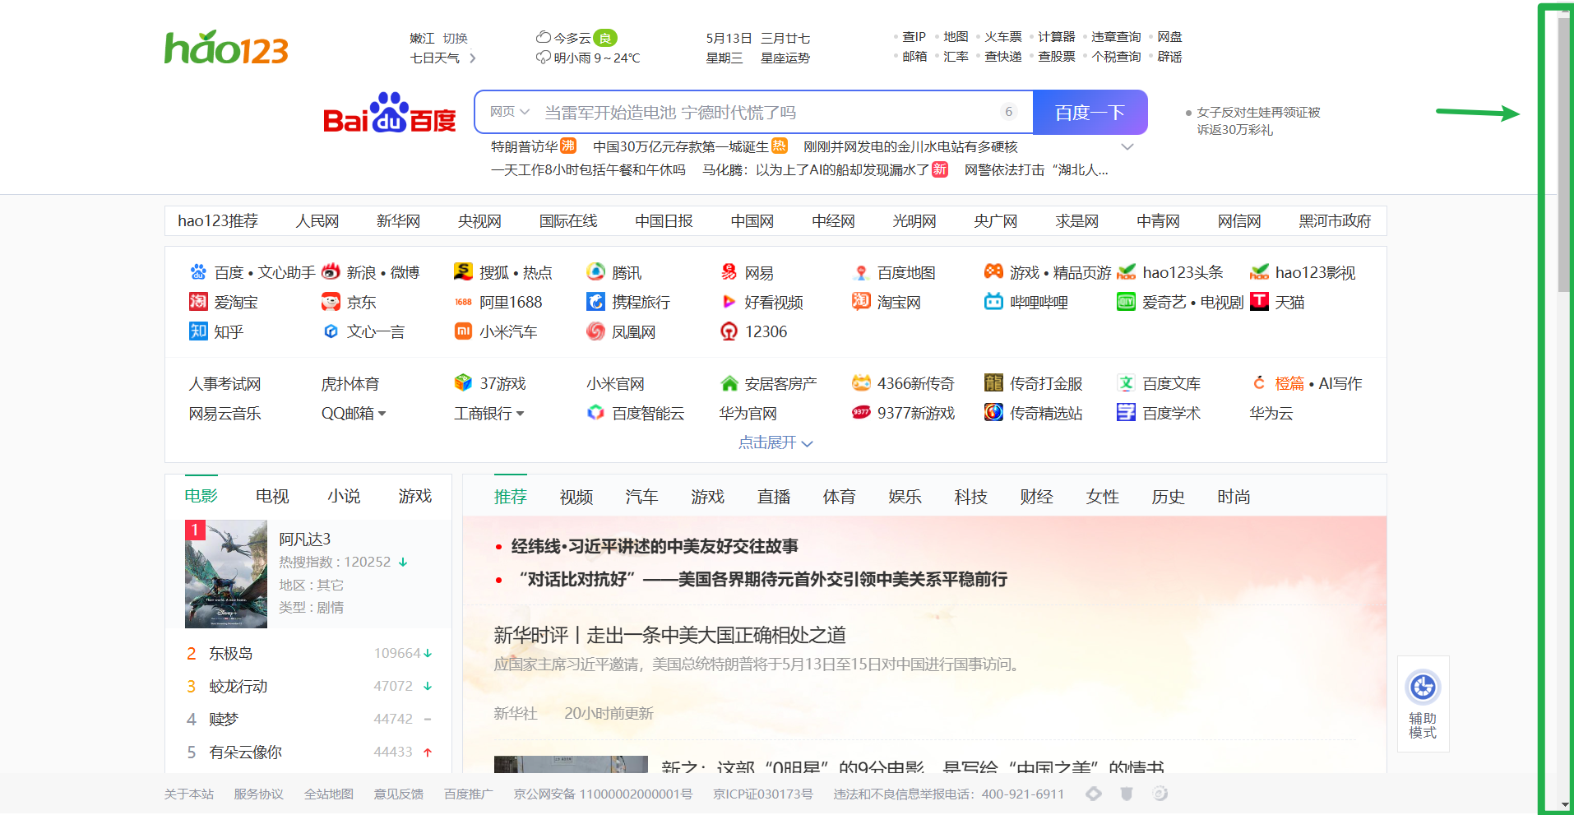Click the 文心一言 icon
The height and width of the screenshot is (815, 1574).
pyautogui.click(x=331, y=331)
